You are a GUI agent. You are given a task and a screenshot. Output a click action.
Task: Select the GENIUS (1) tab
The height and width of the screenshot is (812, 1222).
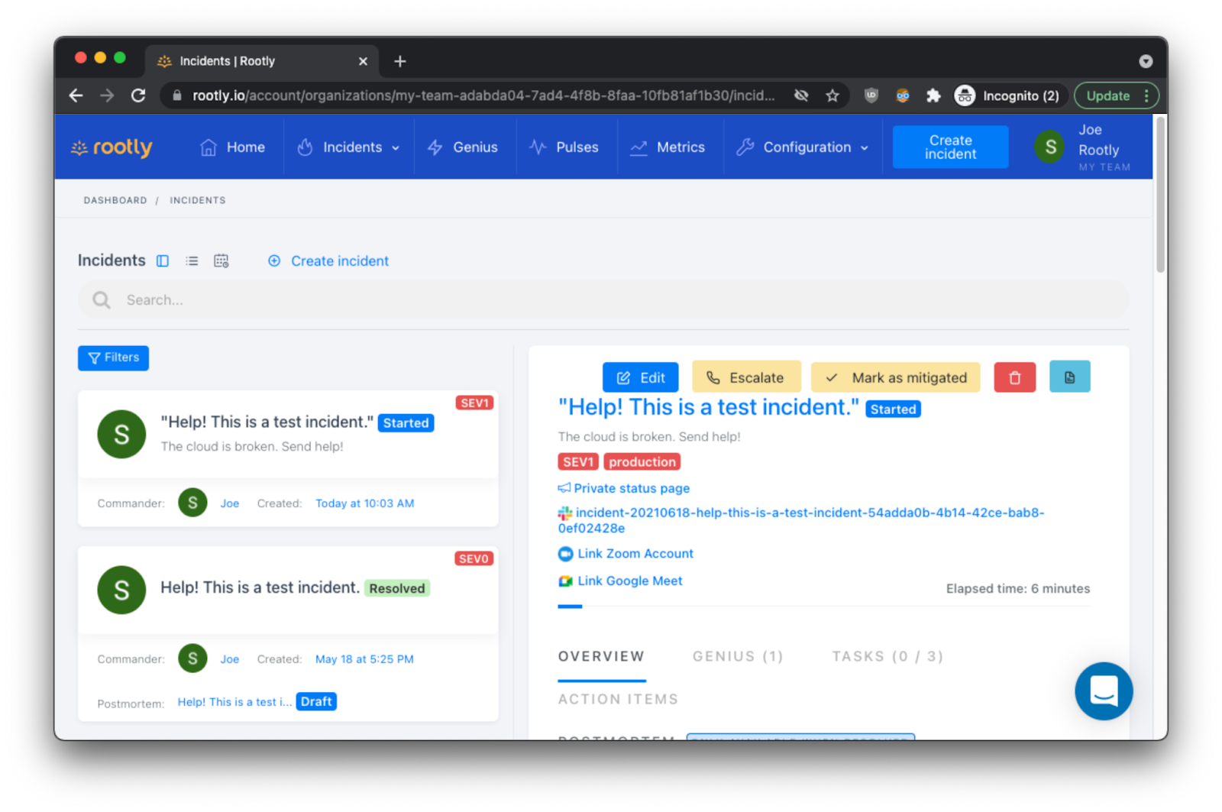tap(738, 657)
